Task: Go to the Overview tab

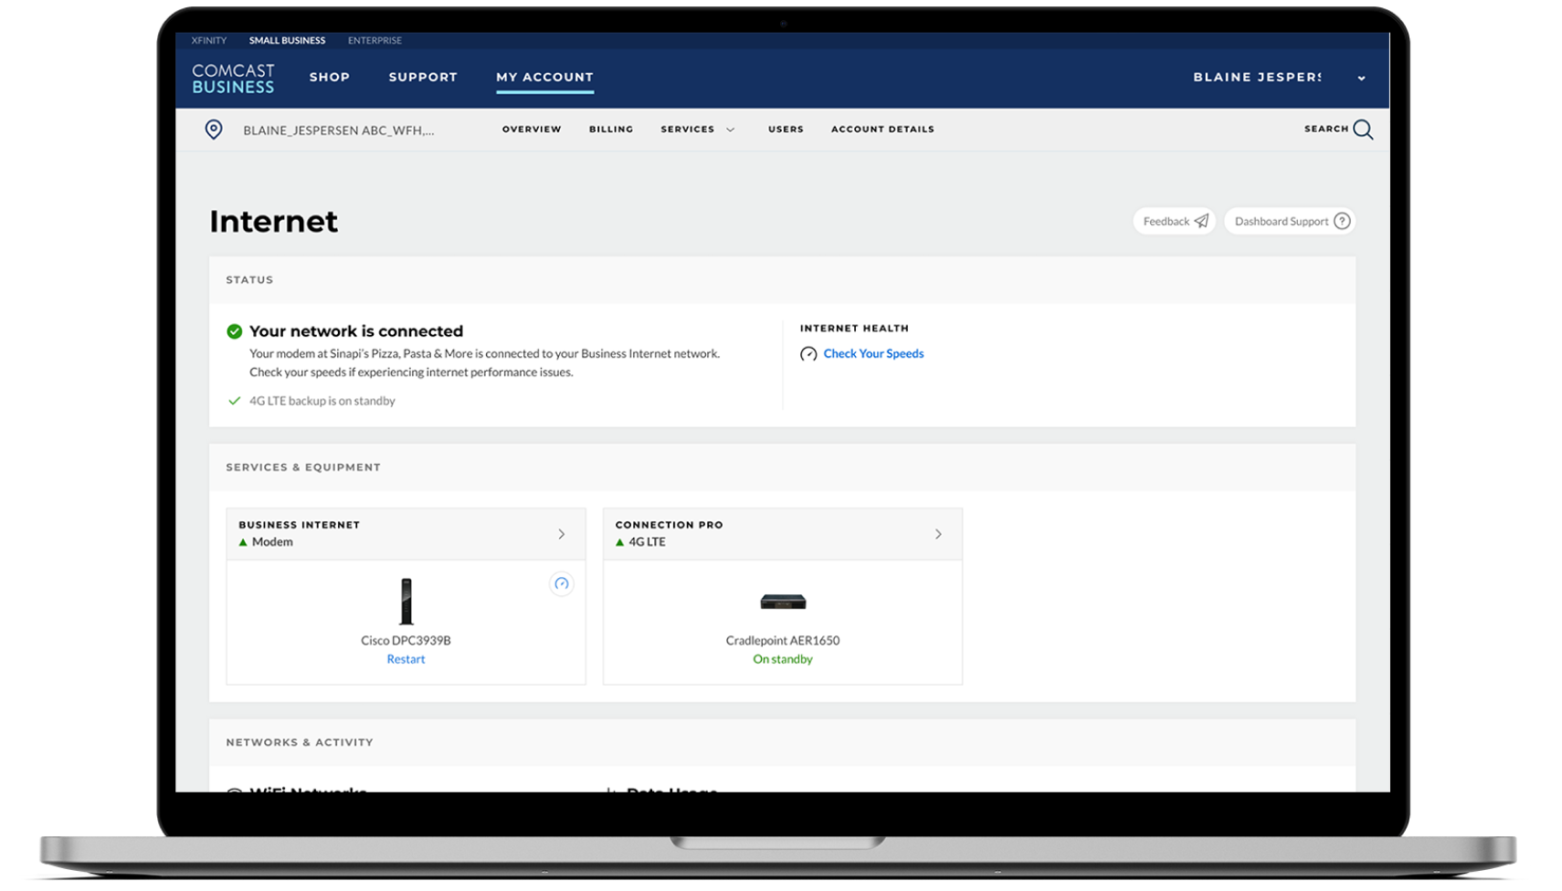Action: click(x=532, y=130)
